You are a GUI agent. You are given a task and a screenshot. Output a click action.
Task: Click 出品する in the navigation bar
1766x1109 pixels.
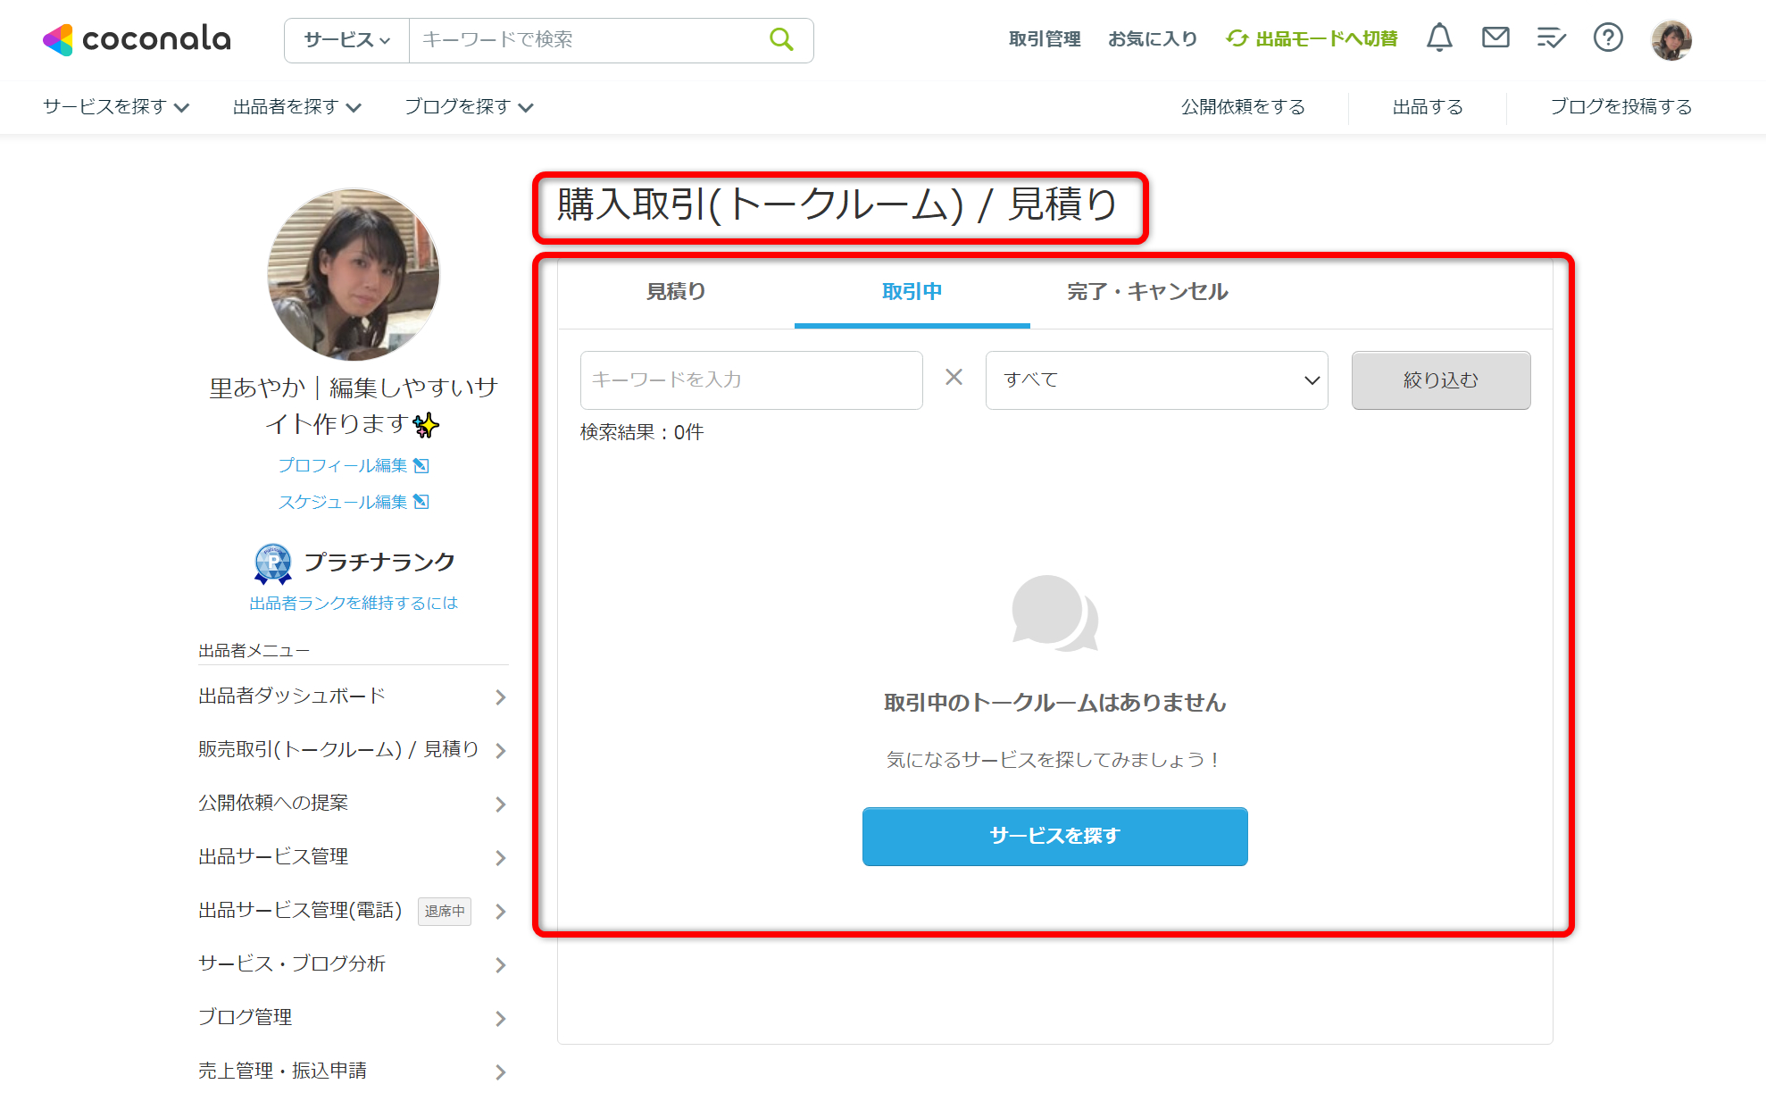pos(1428,107)
